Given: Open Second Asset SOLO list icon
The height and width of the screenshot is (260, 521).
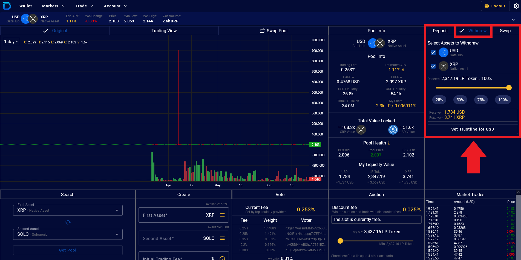Looking at the screenshot, I should coord(222,238).
